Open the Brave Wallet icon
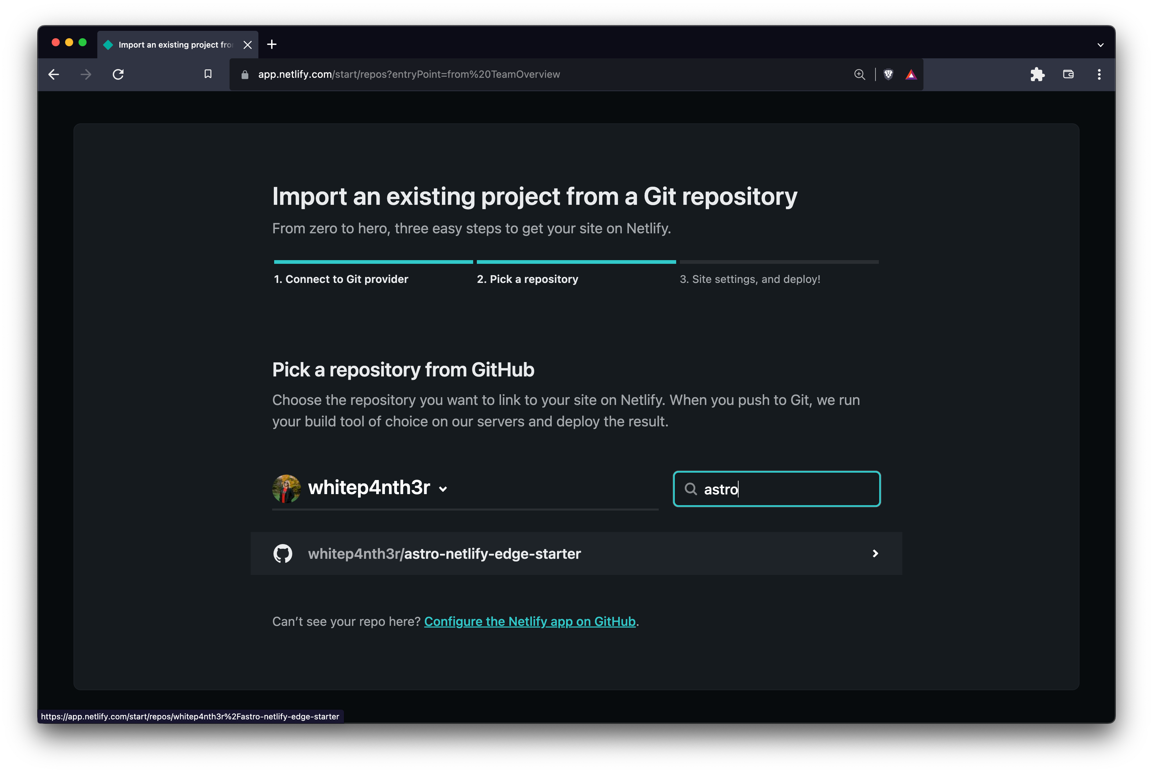The image size is (1153, 773). [x=1068, y=74]
